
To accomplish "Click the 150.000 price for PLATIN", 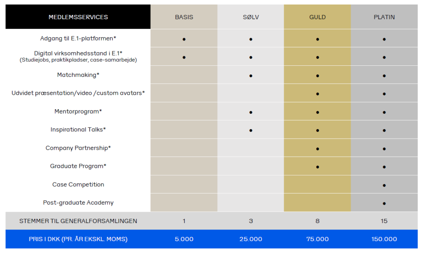I will pyautogui.click(x=384, y=239).
